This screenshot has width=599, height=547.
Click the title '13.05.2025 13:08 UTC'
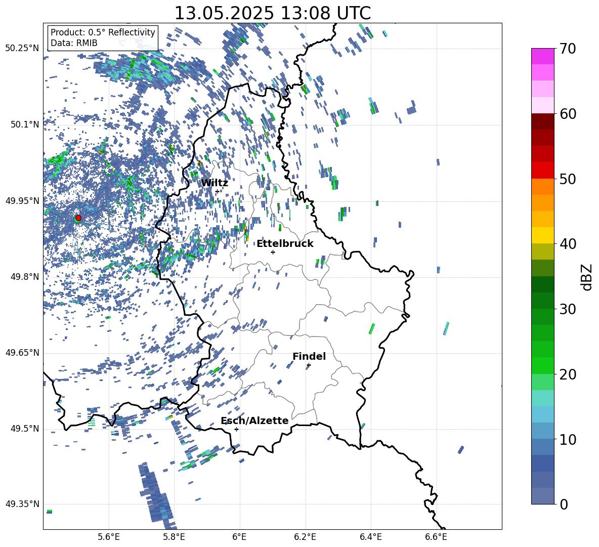tap(273, 13)
